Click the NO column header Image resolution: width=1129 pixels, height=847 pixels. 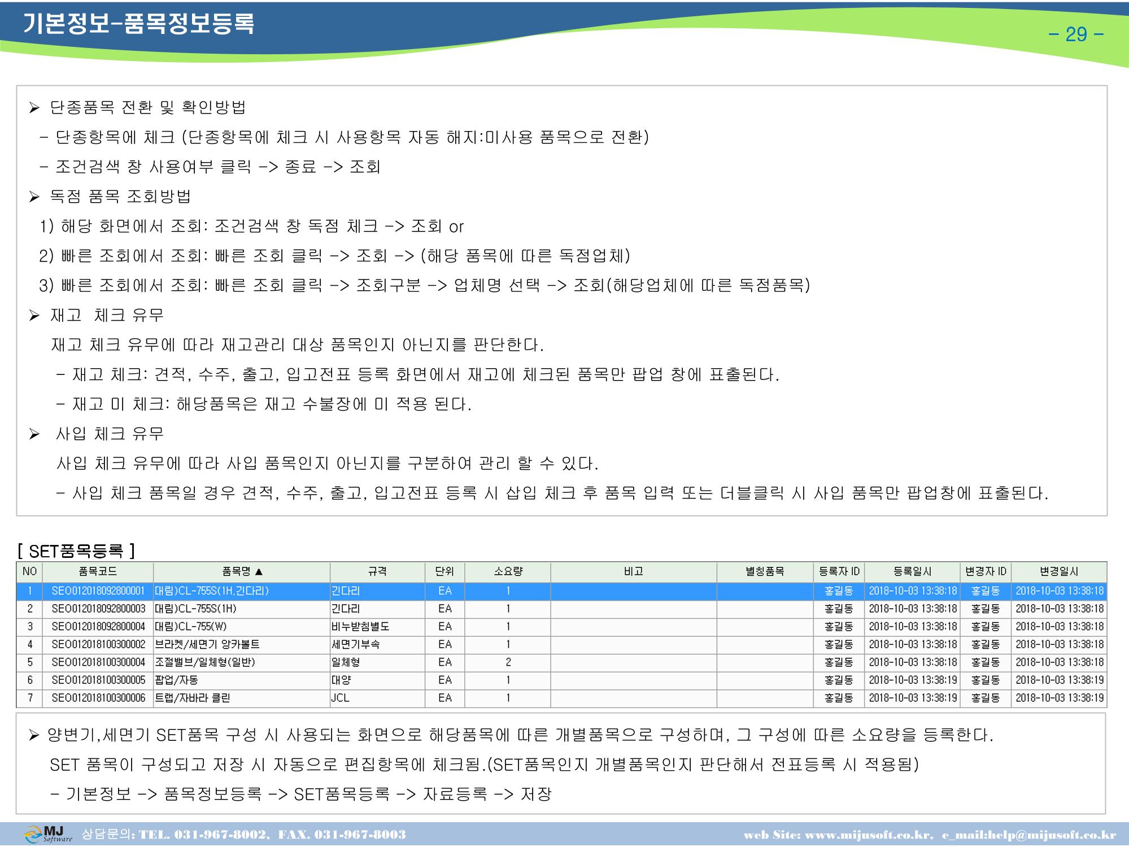[x=29, y=571]
